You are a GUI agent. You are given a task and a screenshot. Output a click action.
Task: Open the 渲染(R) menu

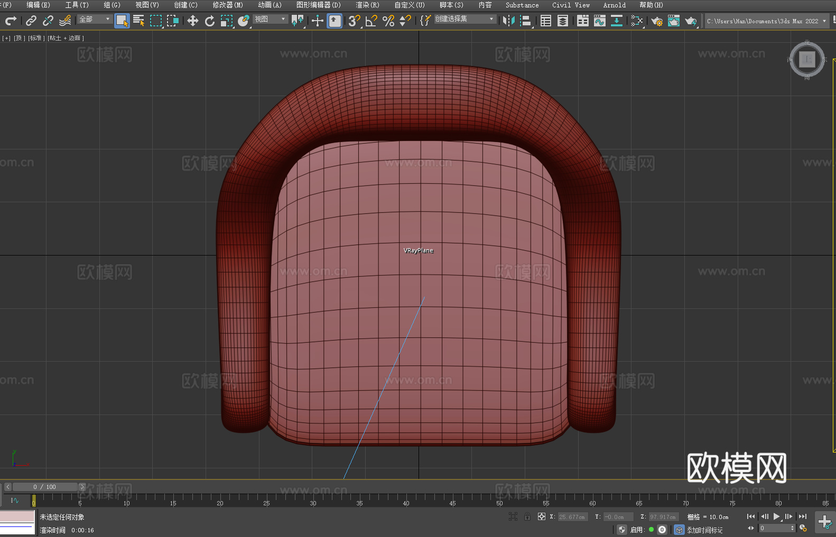[368, 5]
